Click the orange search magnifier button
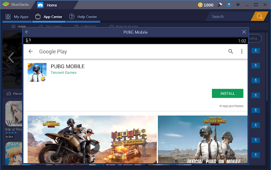 pyautogui.click(x=259, y=16)
